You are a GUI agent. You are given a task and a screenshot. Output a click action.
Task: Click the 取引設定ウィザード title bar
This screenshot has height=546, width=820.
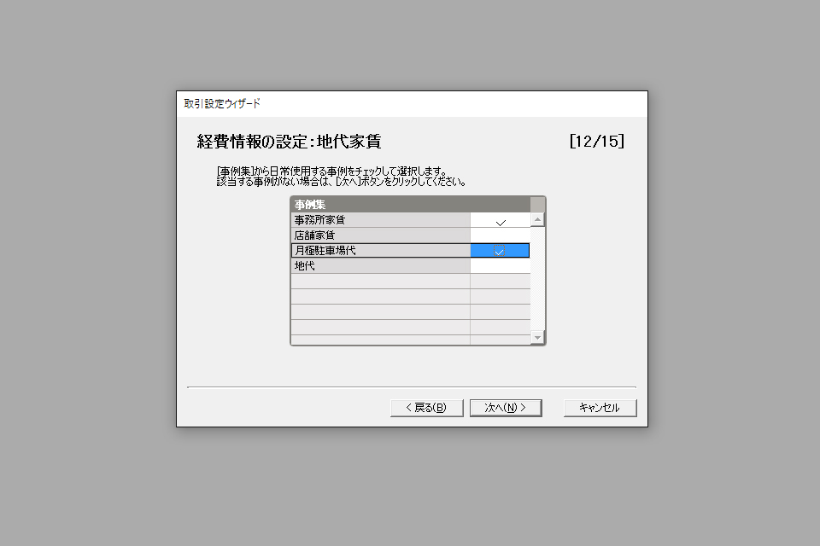tap(412, 103)
